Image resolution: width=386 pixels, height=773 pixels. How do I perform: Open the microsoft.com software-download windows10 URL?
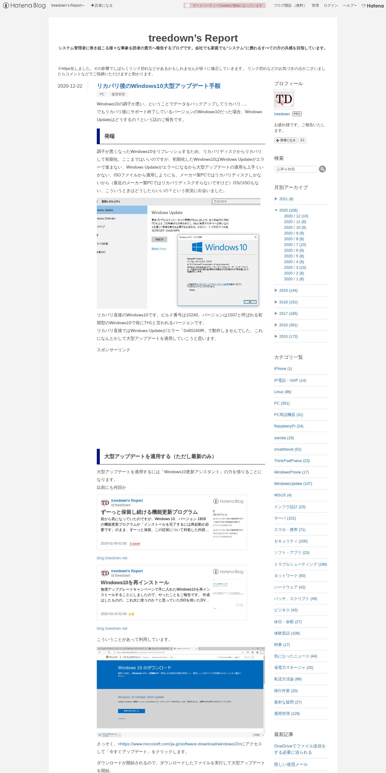pyautogui.click(x=179, y=744)
